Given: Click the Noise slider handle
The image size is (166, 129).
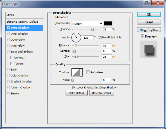Looking at the screenshot, I should (72, 80).
